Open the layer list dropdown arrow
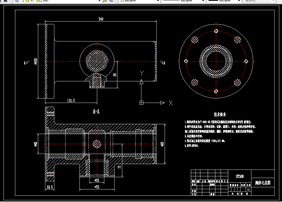Screen dimensions: 282x202 [99, 1]
